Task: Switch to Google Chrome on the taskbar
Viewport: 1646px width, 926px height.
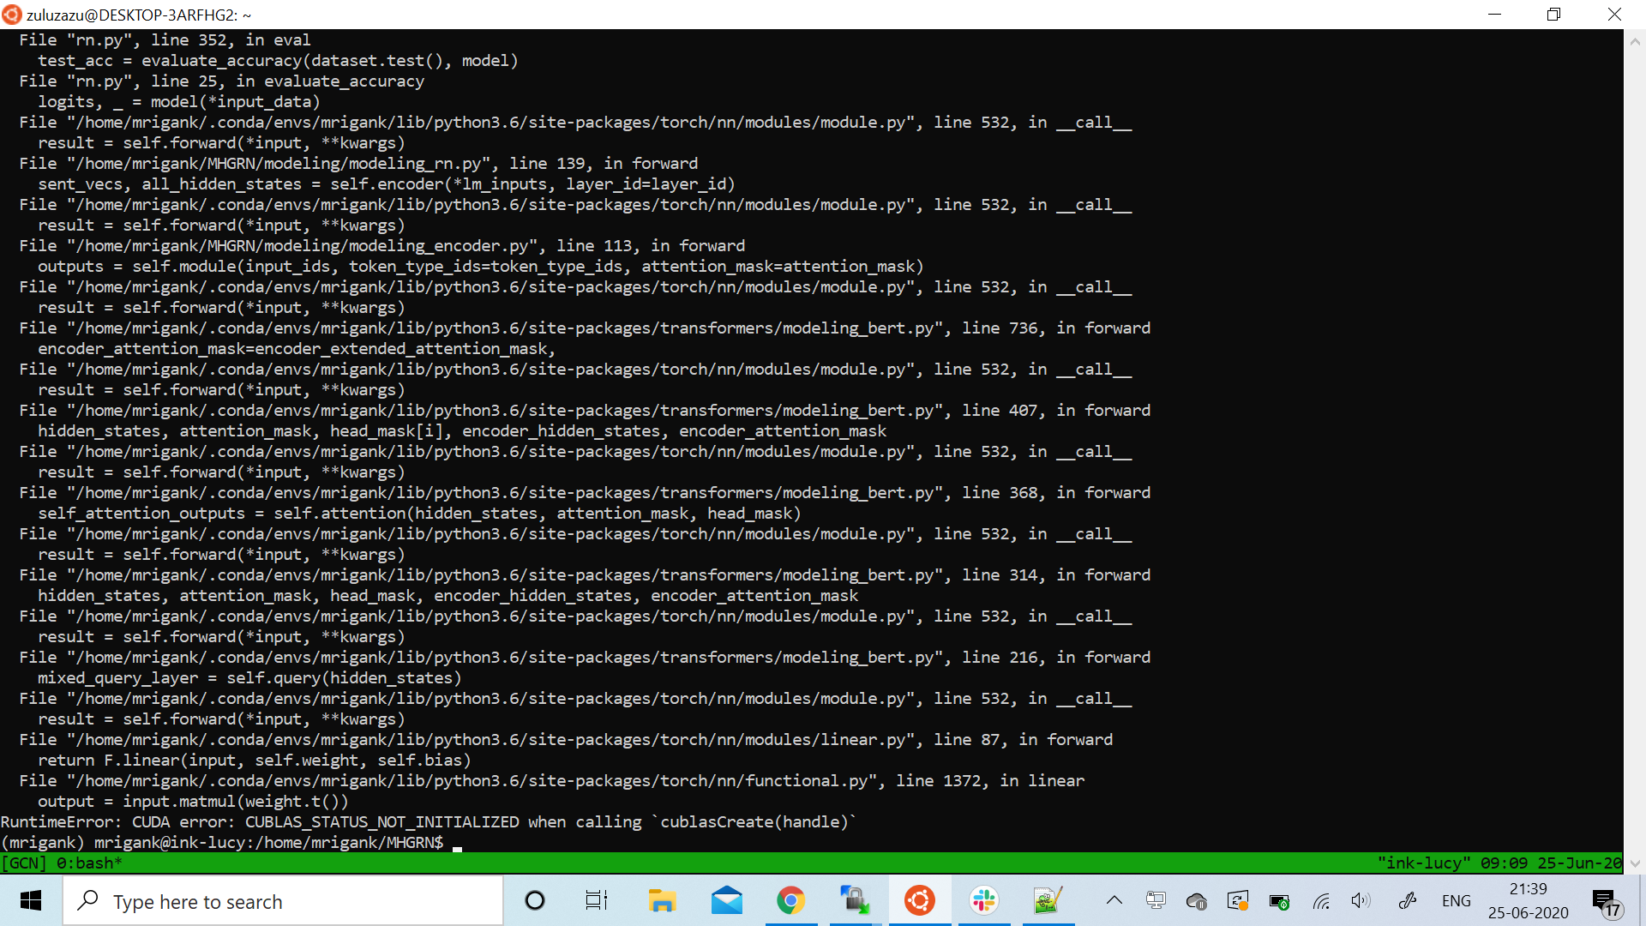Action: point(790,901)
